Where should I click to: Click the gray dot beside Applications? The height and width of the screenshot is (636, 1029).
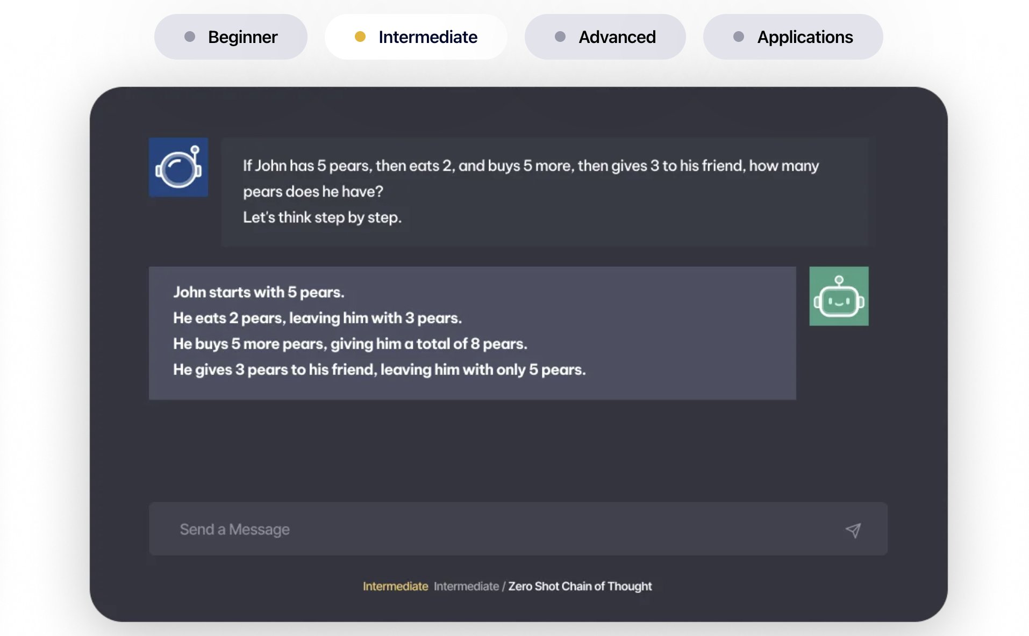739,37
